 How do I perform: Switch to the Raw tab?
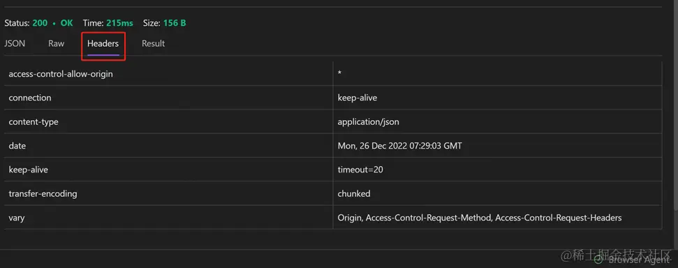click(x=57, y=44)
